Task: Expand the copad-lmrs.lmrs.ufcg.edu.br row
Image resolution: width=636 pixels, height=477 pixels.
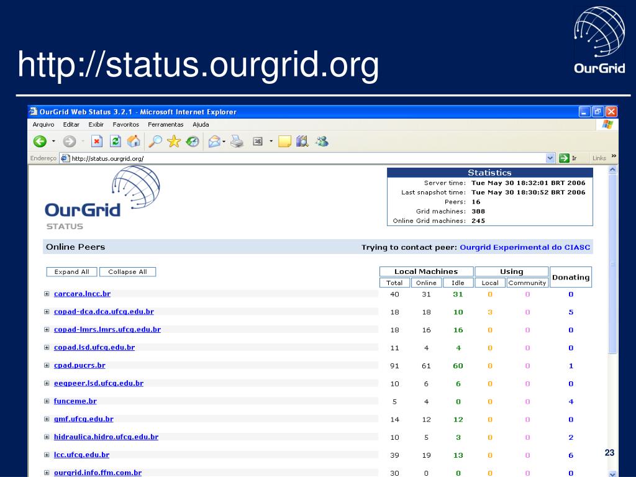Action: click(x=47, y=329)
